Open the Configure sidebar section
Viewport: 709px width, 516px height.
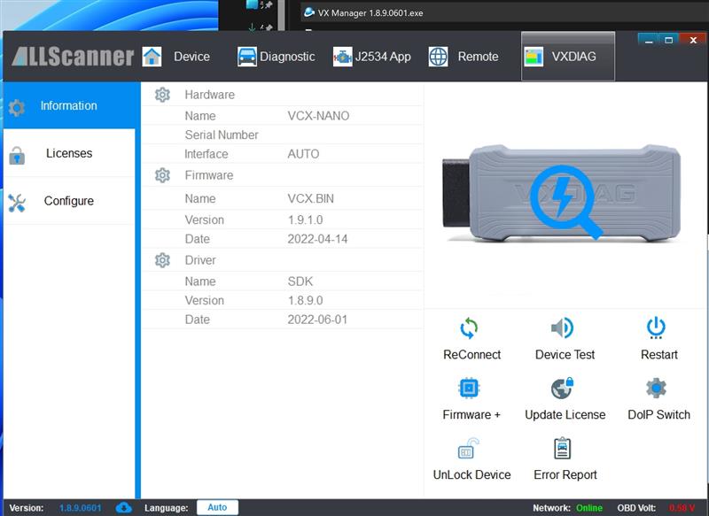tap(69, 201)
